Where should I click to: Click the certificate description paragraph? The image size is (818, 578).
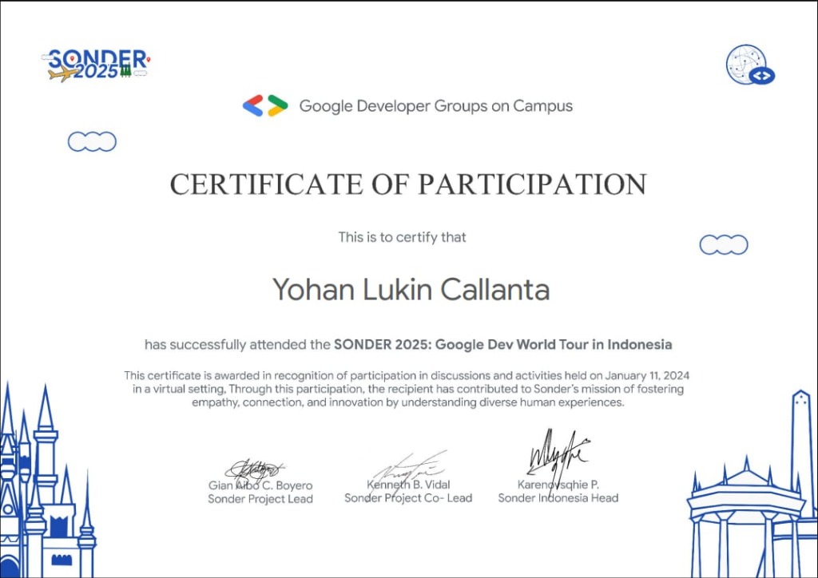[x=407, y=389]
